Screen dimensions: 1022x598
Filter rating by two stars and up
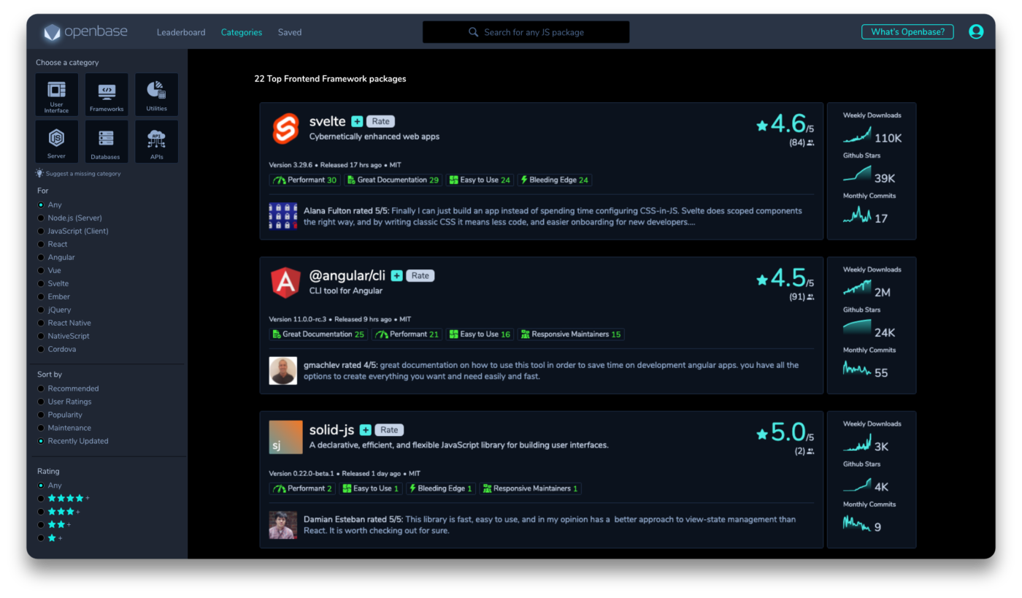pos(55,525)
